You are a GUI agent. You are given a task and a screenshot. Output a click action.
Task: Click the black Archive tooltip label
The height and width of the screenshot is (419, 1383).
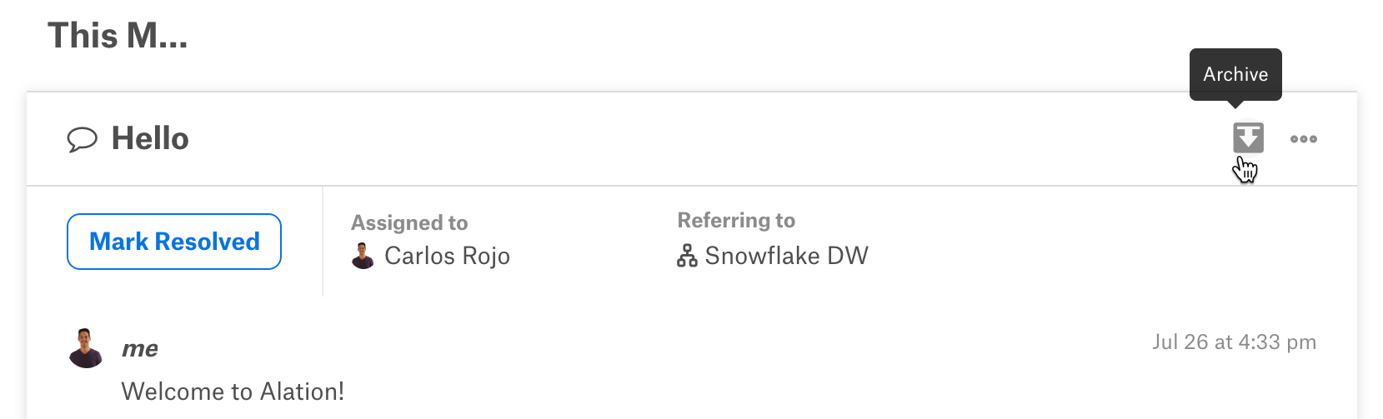coord(1235,74)
